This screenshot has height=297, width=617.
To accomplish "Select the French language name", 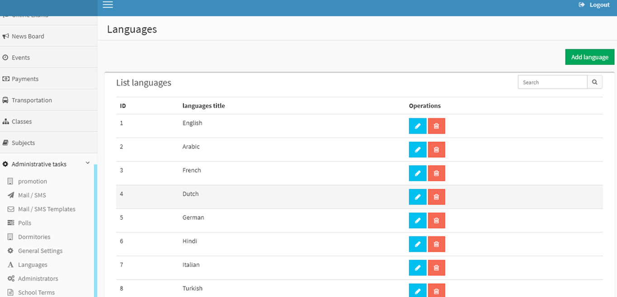I will [x=192, y=170].
